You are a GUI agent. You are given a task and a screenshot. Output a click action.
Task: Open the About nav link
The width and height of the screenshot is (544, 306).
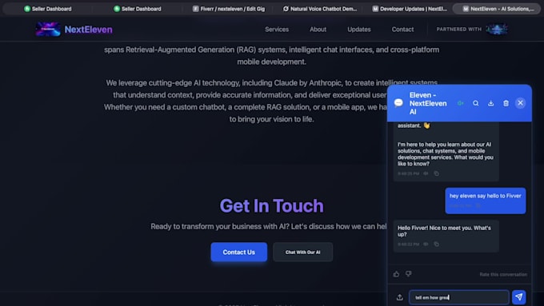[x=318, y=30]
